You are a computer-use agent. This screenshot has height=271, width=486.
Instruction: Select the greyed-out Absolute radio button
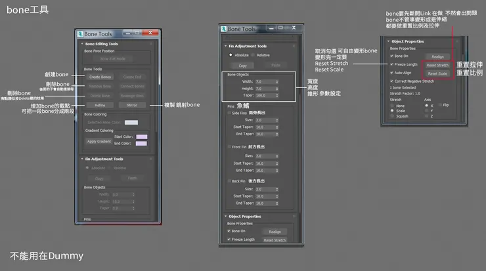click(87, 168)
